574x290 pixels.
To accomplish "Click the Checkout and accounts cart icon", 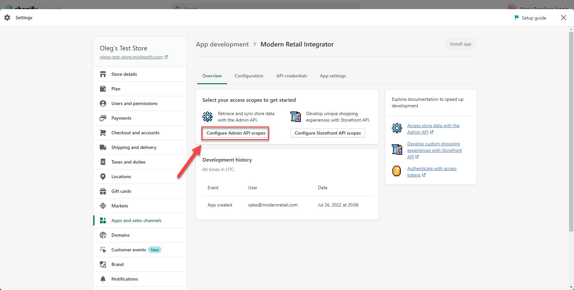I will tap(103, 133).
